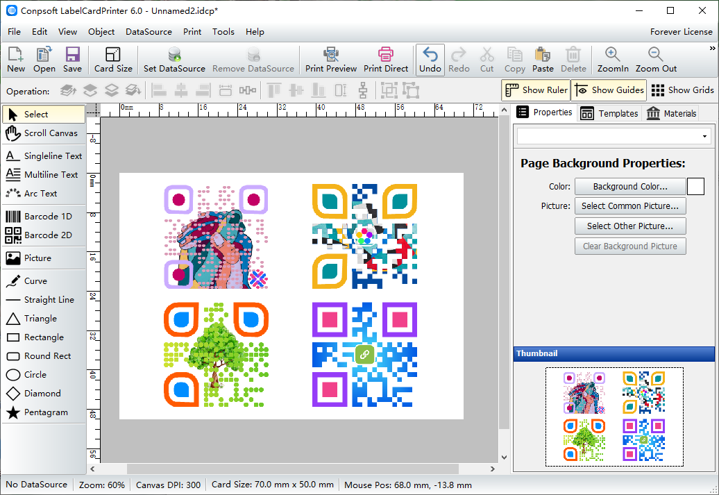Open the Print menu
Image resolution: width=719 pixels, height=495 pixels.
(192, 32)
